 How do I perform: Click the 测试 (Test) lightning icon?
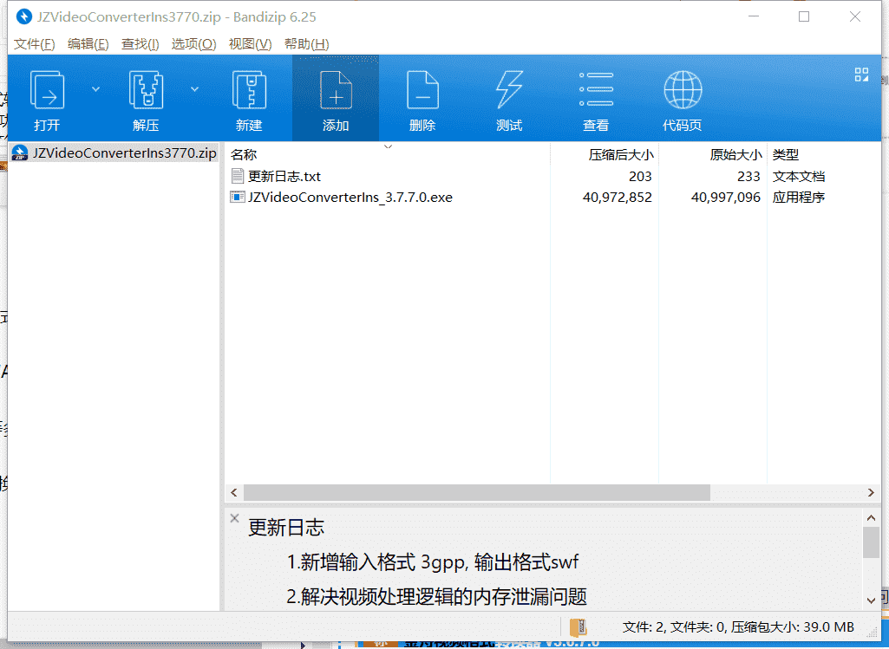509,89
